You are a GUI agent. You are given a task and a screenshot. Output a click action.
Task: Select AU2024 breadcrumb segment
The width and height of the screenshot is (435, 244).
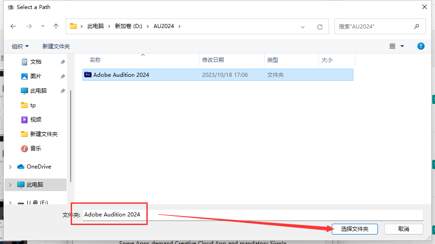coord(164,26)
